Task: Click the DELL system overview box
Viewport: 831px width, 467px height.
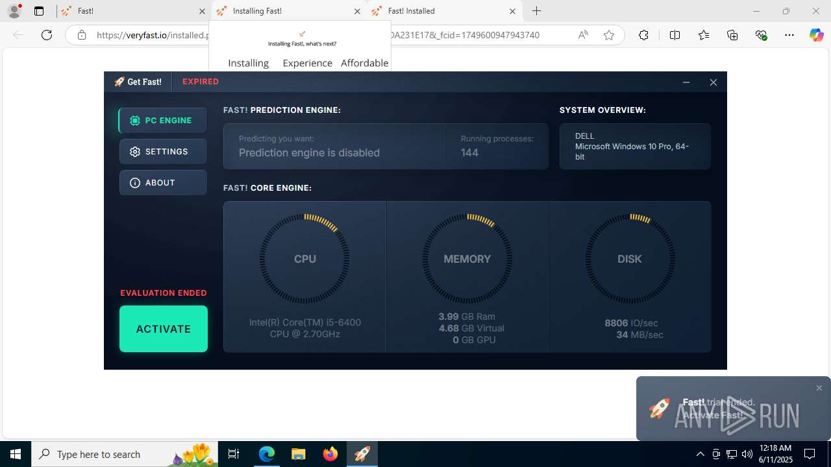Action: click(x=635, y=147)
